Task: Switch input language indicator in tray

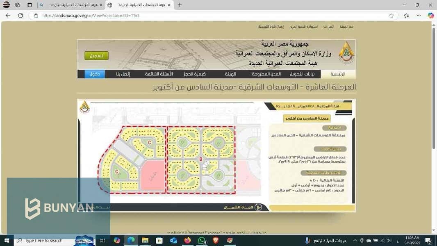Action: (397, 241)
